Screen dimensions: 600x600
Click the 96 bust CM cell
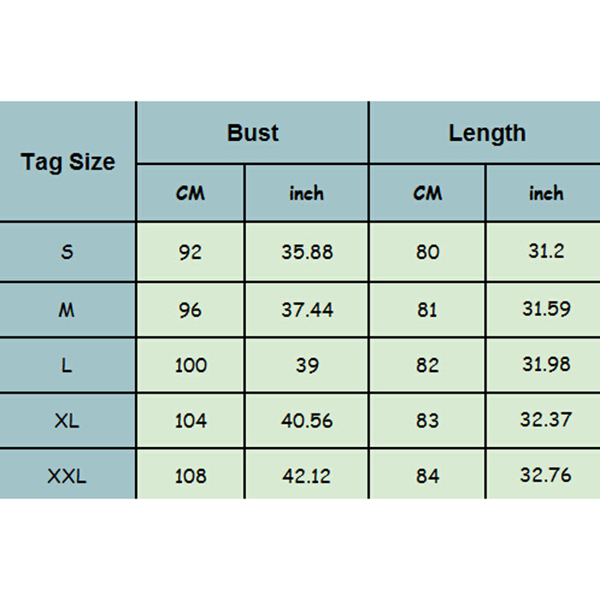[x=190, y=310]
